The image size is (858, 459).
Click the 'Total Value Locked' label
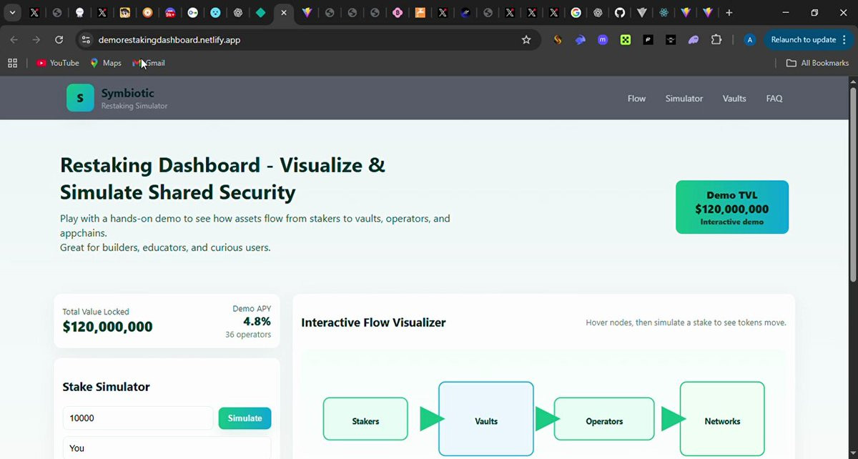[96, 312]
